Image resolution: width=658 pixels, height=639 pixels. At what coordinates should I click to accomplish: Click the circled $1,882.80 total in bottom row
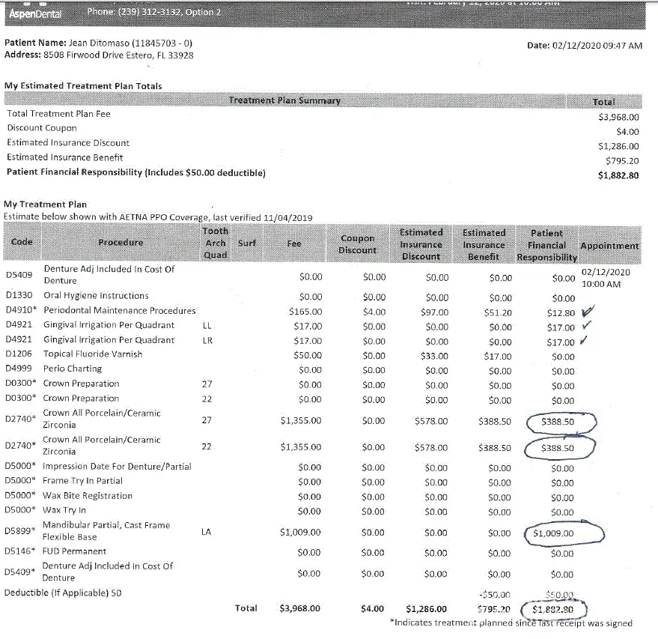(555, 609)
